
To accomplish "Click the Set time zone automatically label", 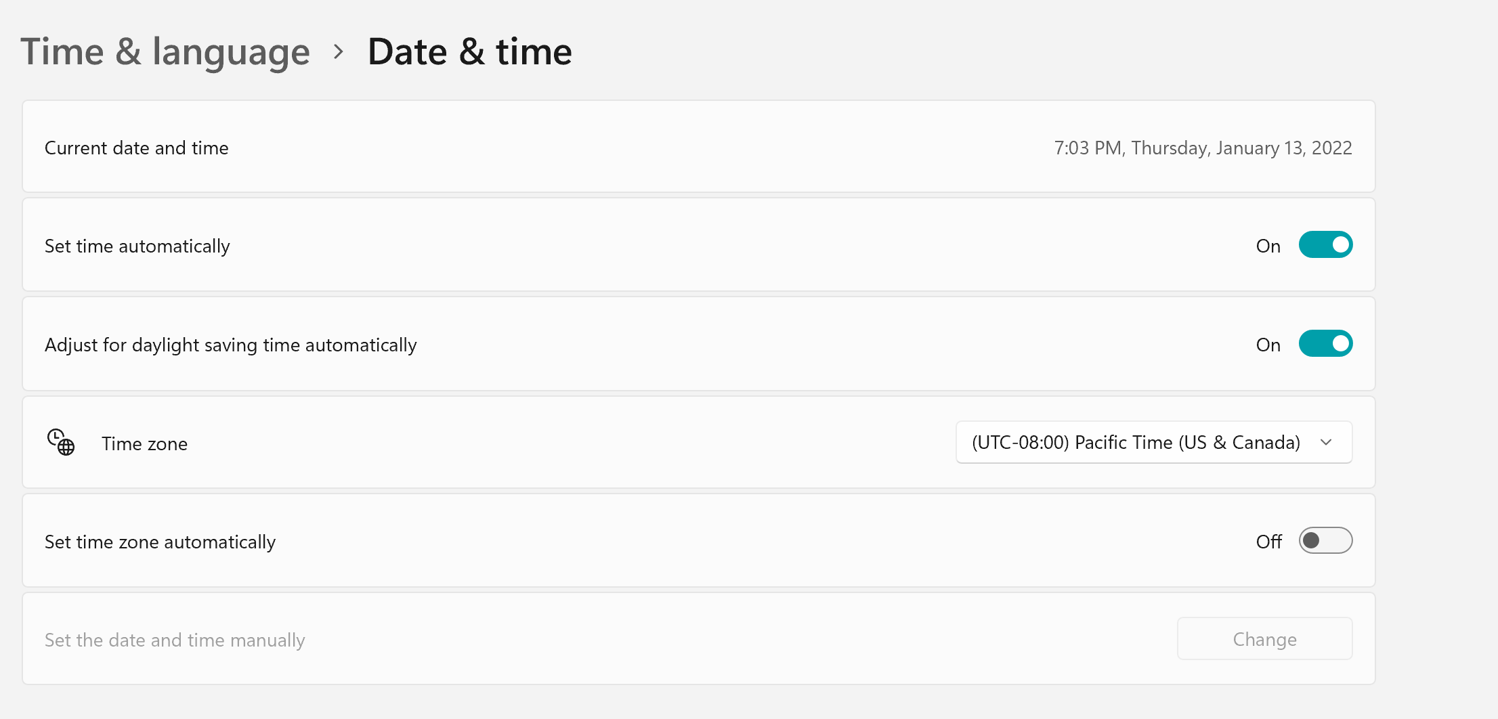I will point(160,542).
